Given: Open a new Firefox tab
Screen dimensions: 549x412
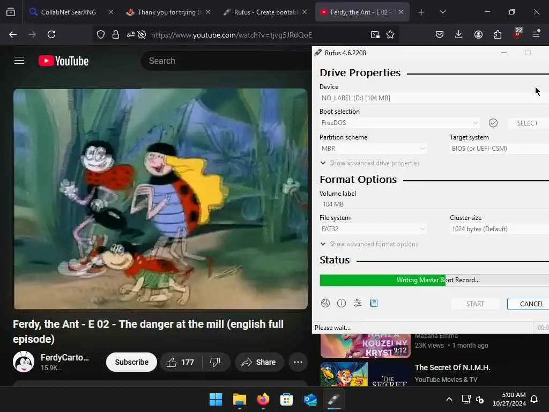Looking at the screenshot, I should pyautogui.click(x=421, y=12).
